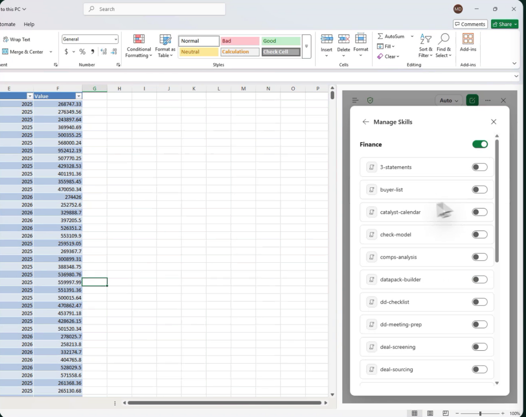Click the Delete cells icon

(x=344, y=39)
